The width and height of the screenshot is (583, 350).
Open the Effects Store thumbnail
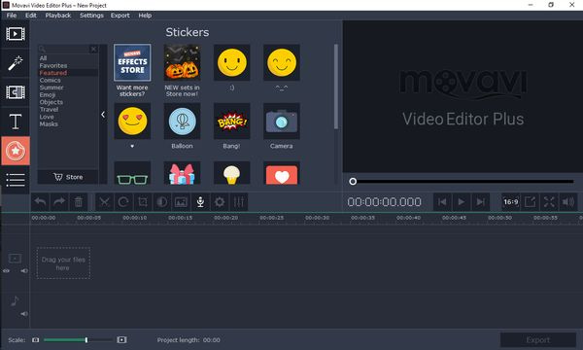[132, 63]
